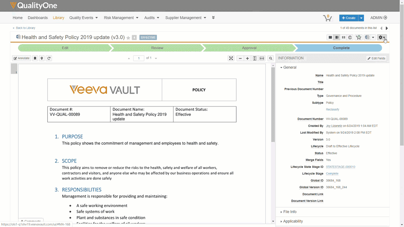Expand the Risk Management menu
Viewport: 404px width, 227px height.
click(x=121, y=18)
